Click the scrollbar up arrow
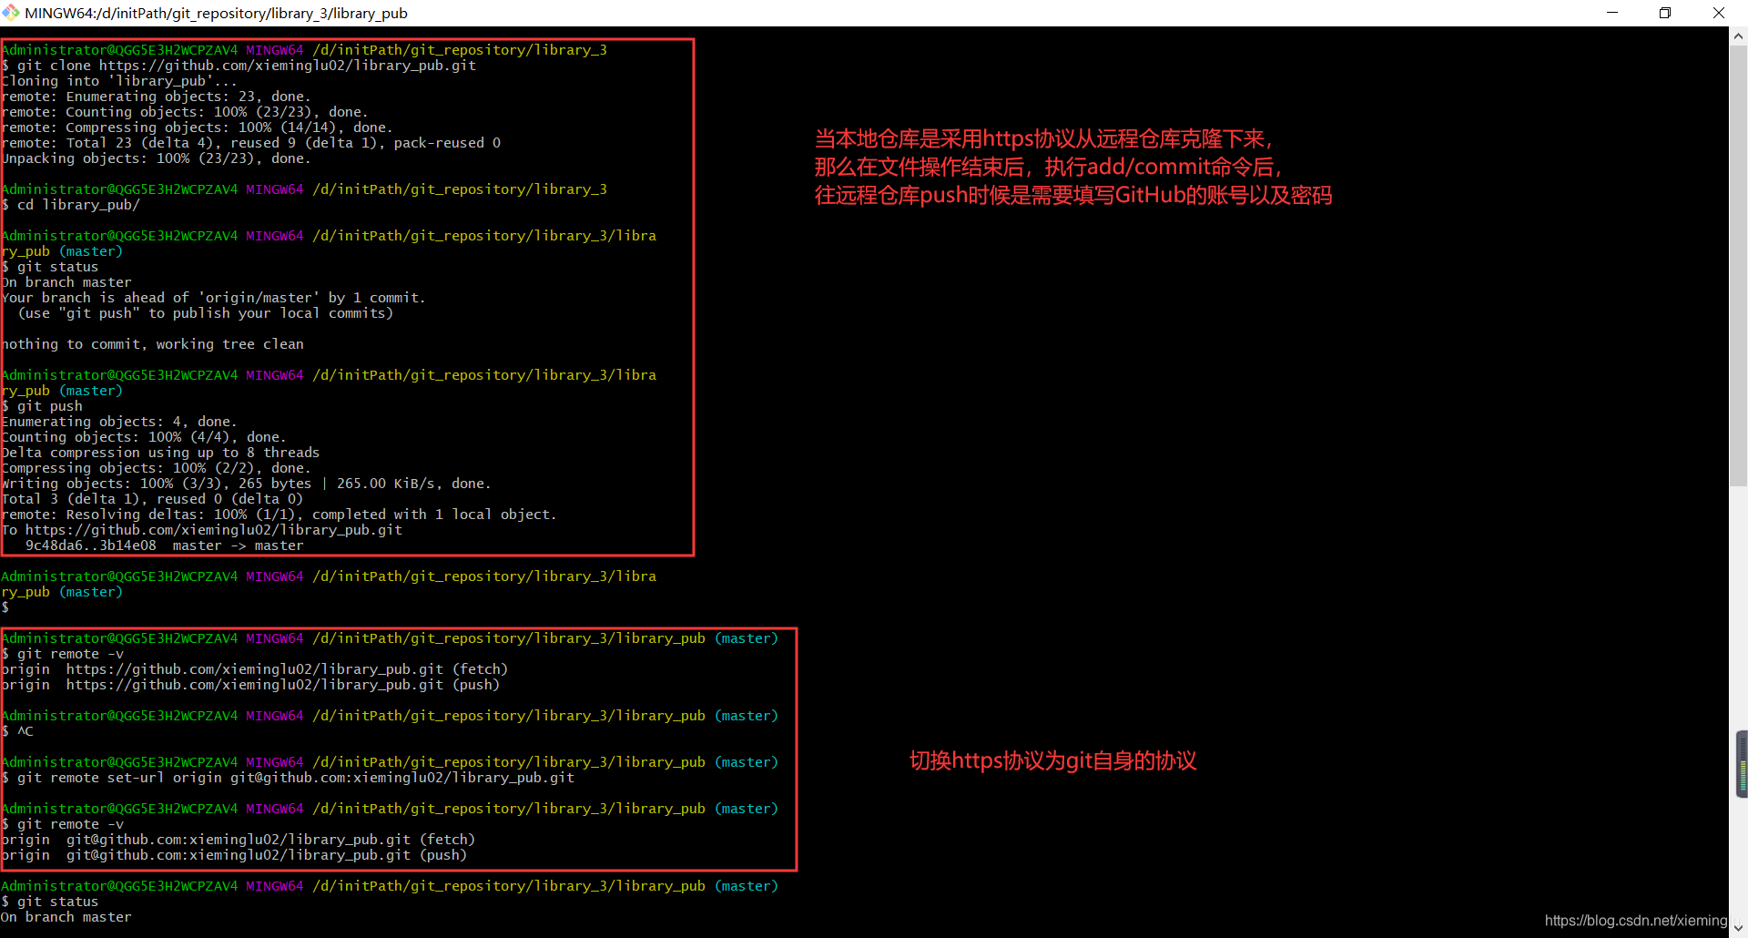The height and width of the screenshot is (938, 1748). coord(1738,36)
